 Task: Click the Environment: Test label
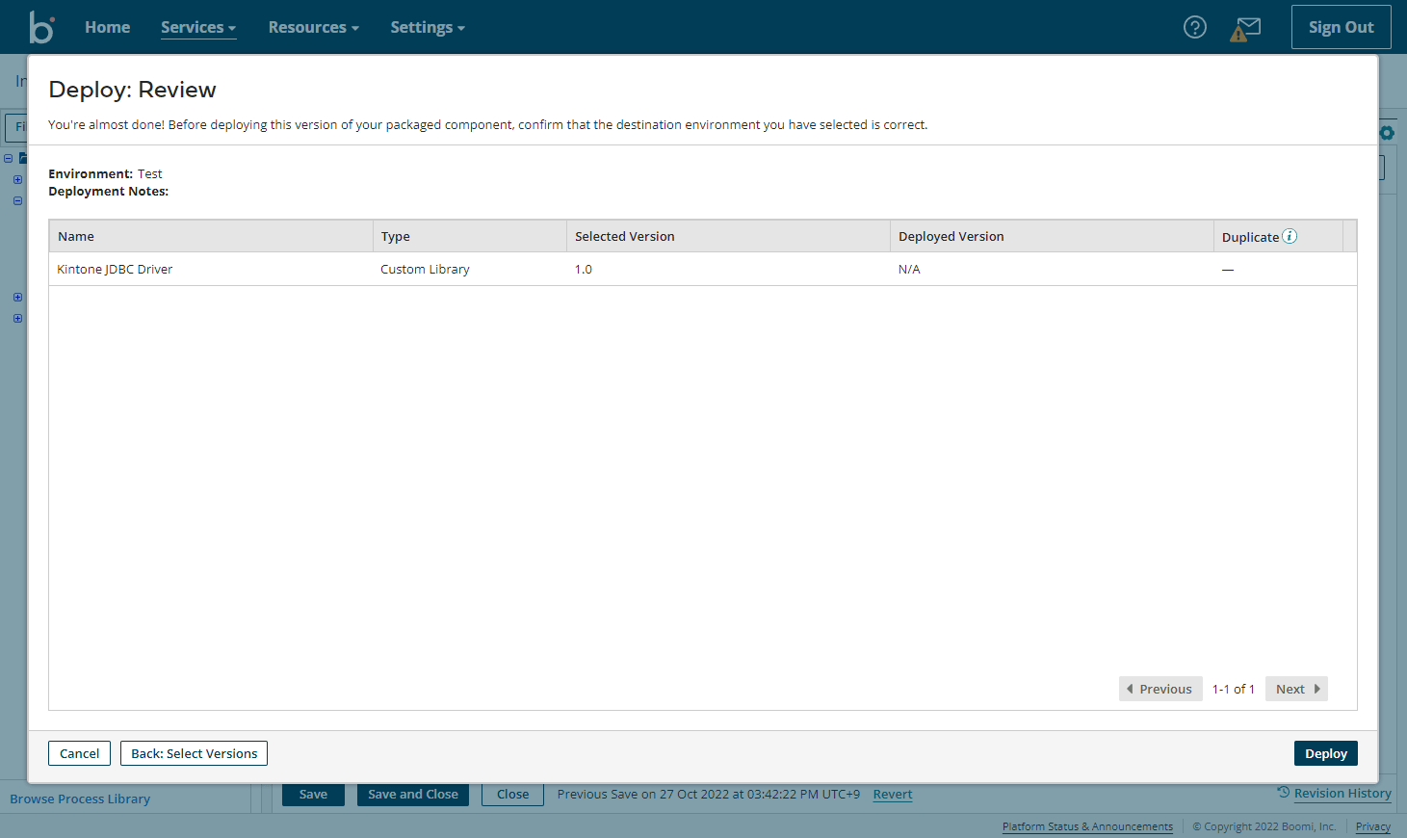(105, 173)
